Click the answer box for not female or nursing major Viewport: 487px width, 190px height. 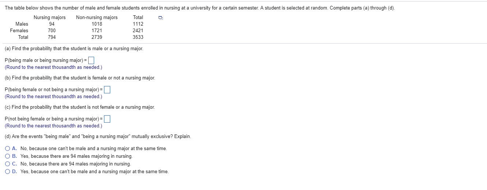point(107,119)
